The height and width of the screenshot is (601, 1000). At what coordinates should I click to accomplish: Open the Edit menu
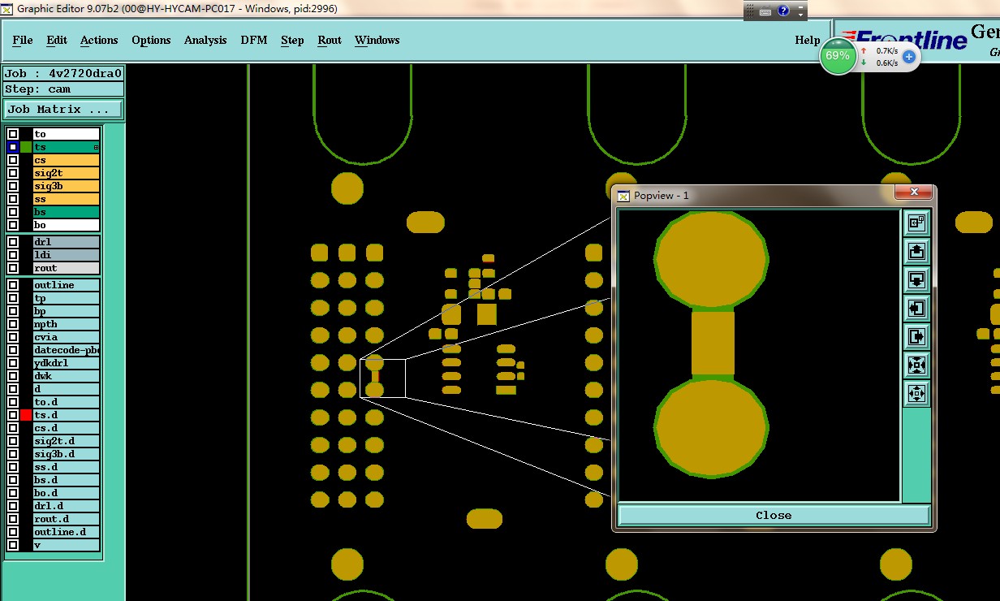click(57, 40)
